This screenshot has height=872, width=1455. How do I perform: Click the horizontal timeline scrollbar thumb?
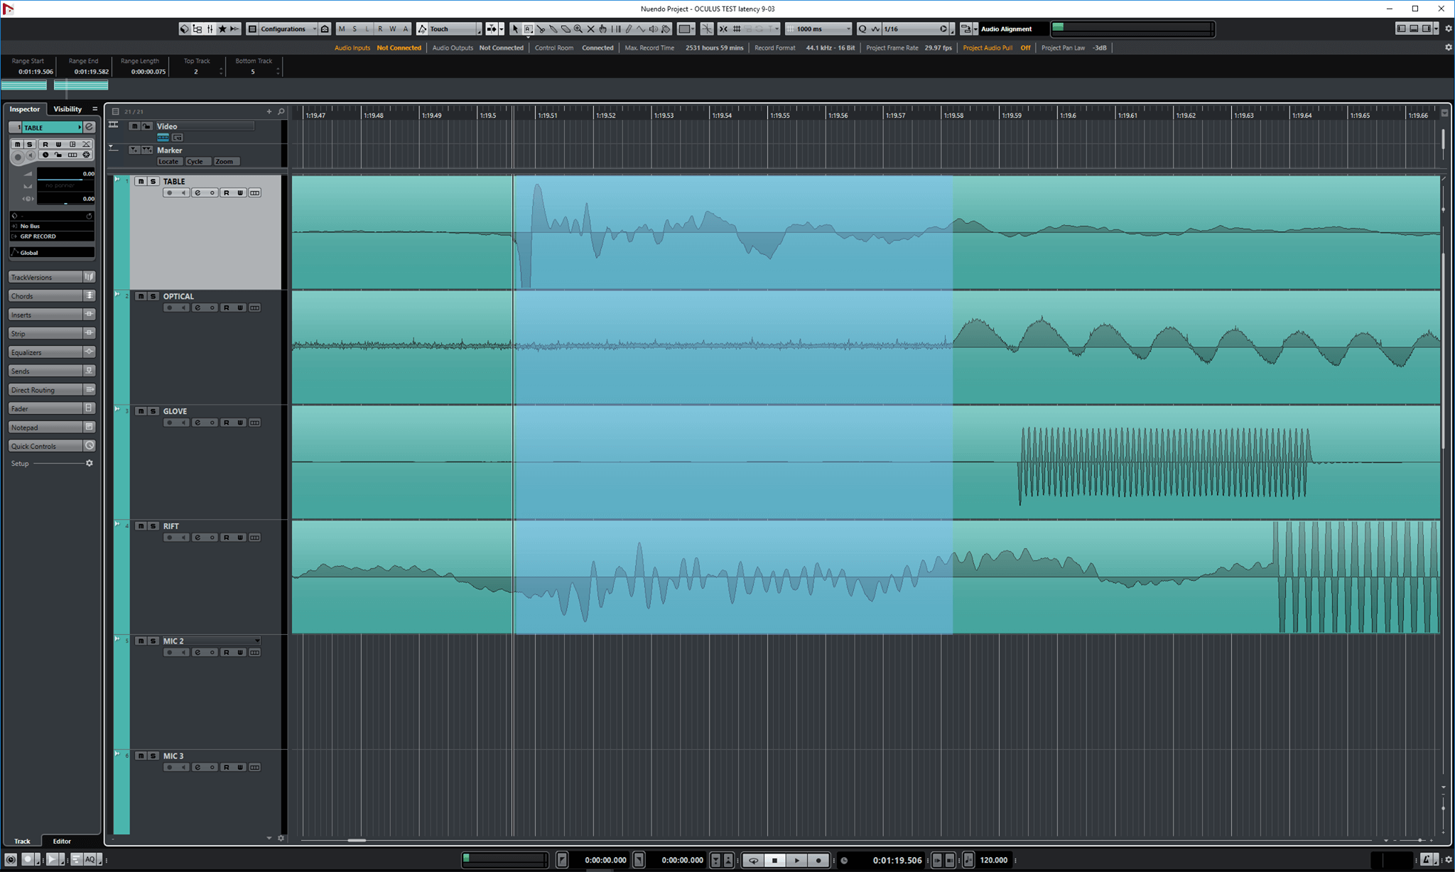(x=357, y=840)
